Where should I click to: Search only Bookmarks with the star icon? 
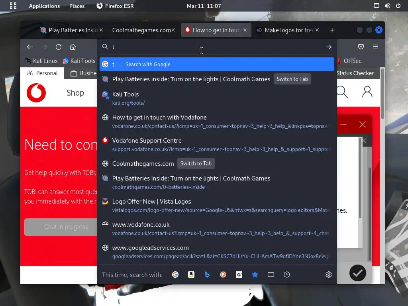tap(255, 275)
